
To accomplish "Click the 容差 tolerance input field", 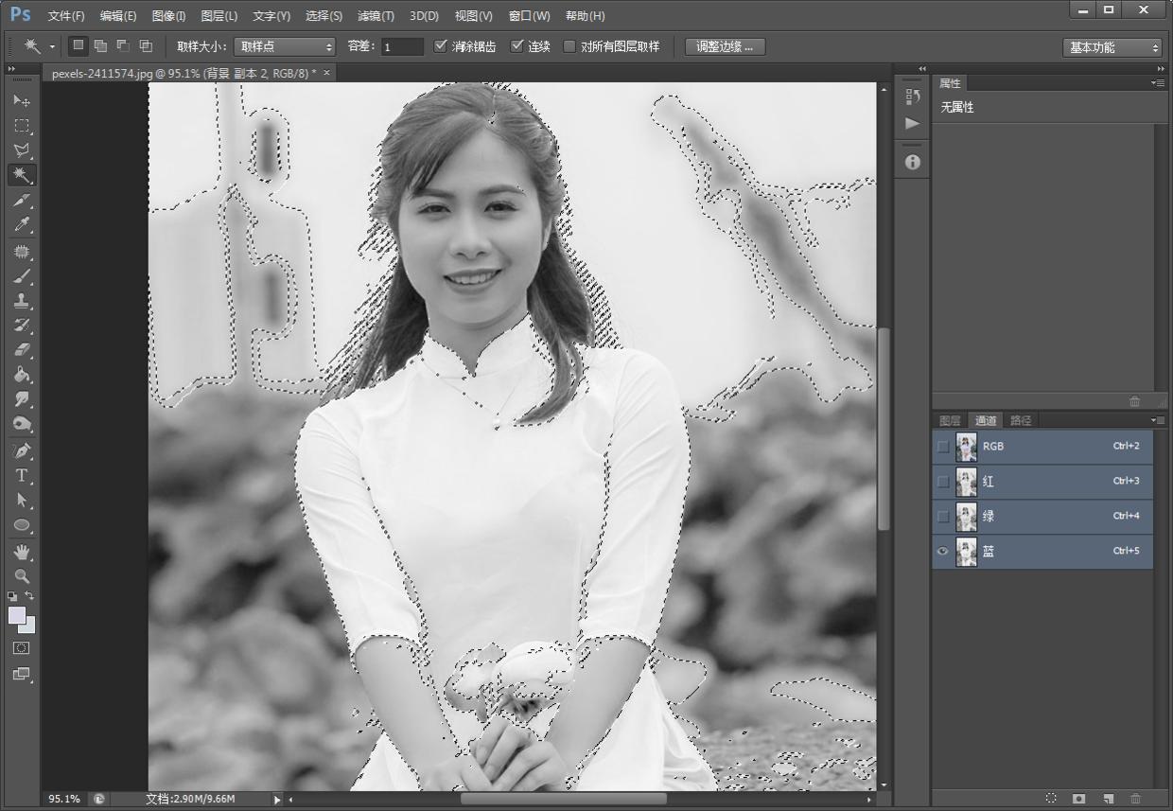I will tap(402, 46).
